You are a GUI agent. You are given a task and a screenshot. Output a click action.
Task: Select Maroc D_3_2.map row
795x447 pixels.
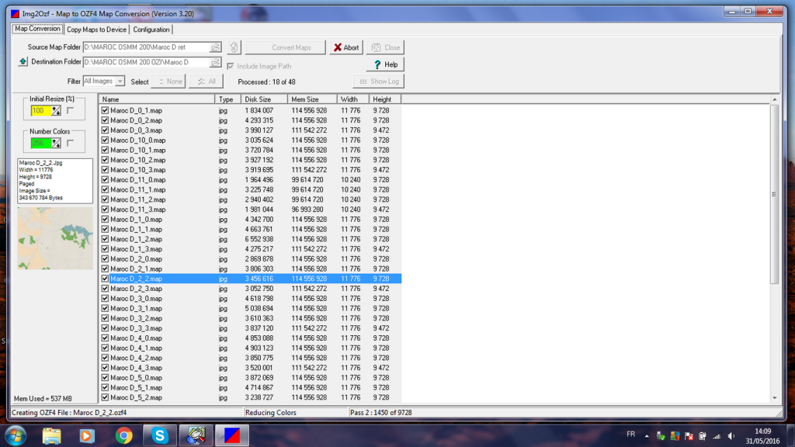click(251, 318)
